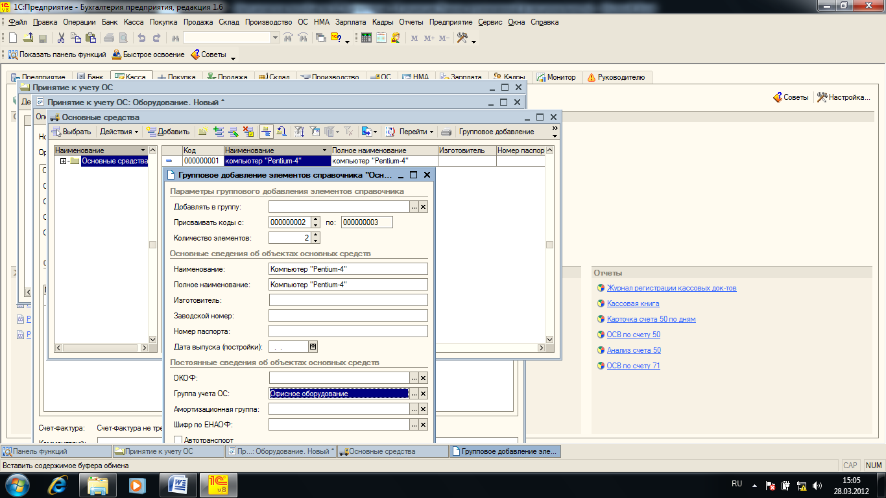This screenshot has height=498, width=886.
Task: Decrease the Присваивать коды с value
Action: point(315,225)
